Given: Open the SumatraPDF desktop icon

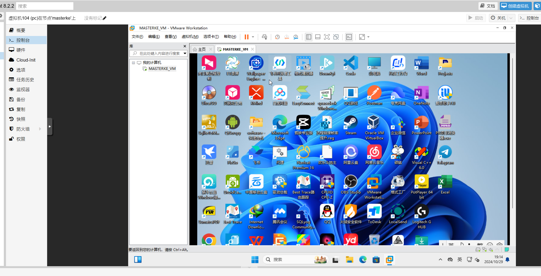Looking at the screenshot, I should coord(209,214).
